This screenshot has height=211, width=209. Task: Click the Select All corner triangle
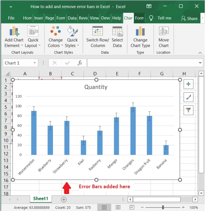pyautogui.click(x=7, y=74)
